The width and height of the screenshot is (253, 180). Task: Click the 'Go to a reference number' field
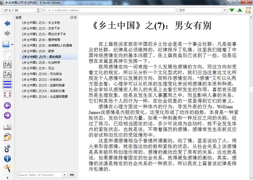pos(109,10)
